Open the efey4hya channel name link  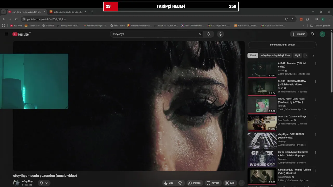pyautogui.click(x=28, y=181)
